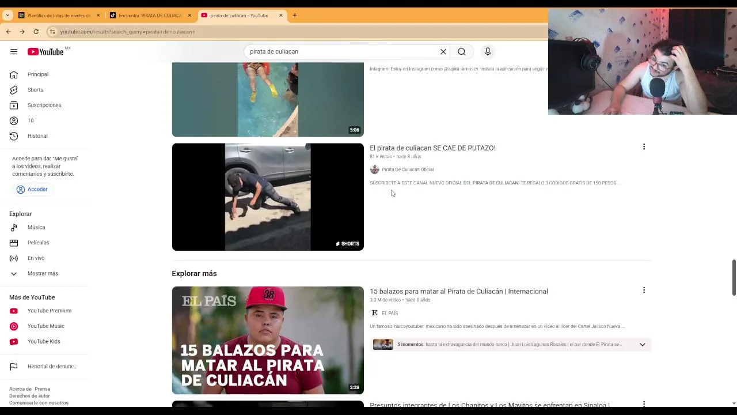Start voice search with microphone icon
The height and width of the screenshot is (415, 737).
coord(488,52)
